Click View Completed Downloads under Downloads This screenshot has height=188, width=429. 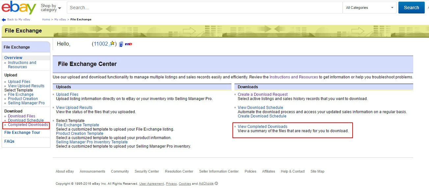pyautogui.click(x=262, y=127)
